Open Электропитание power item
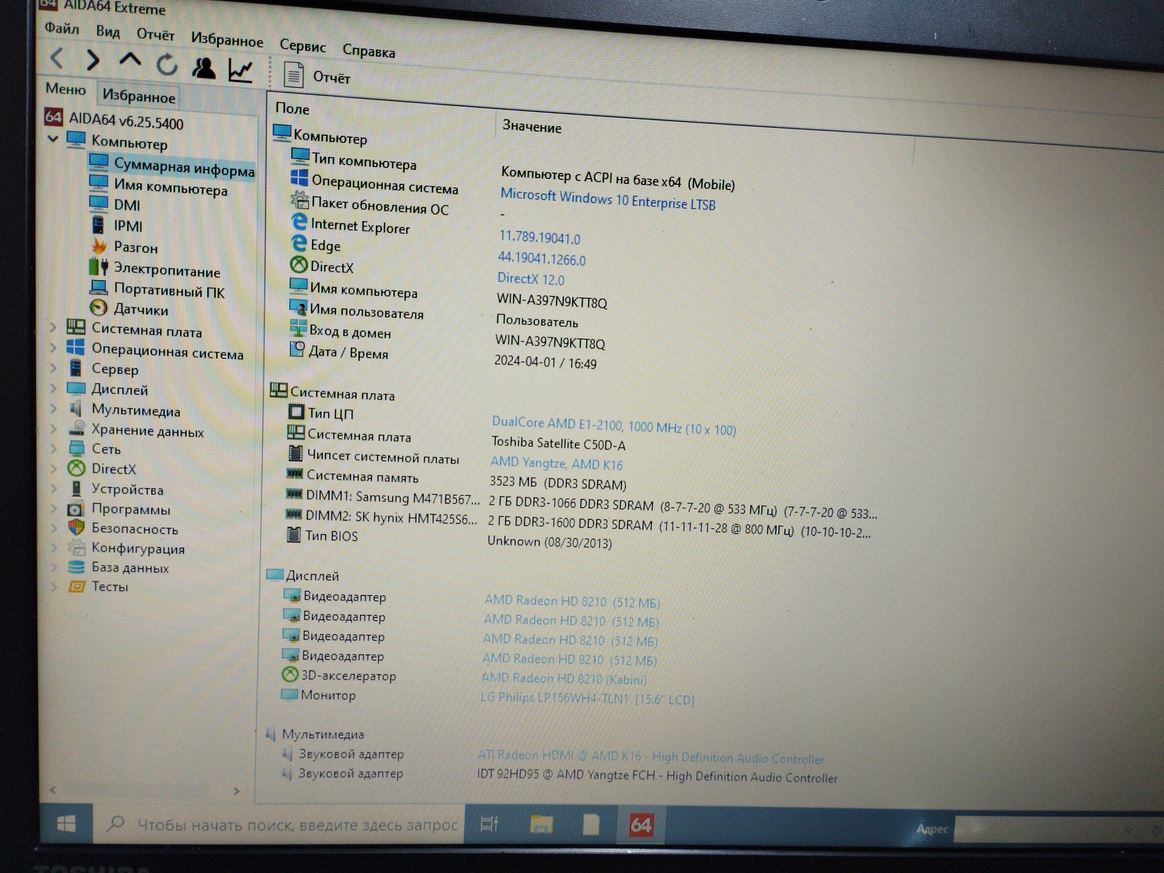The image size is (1164, 873). coord(167,270)
